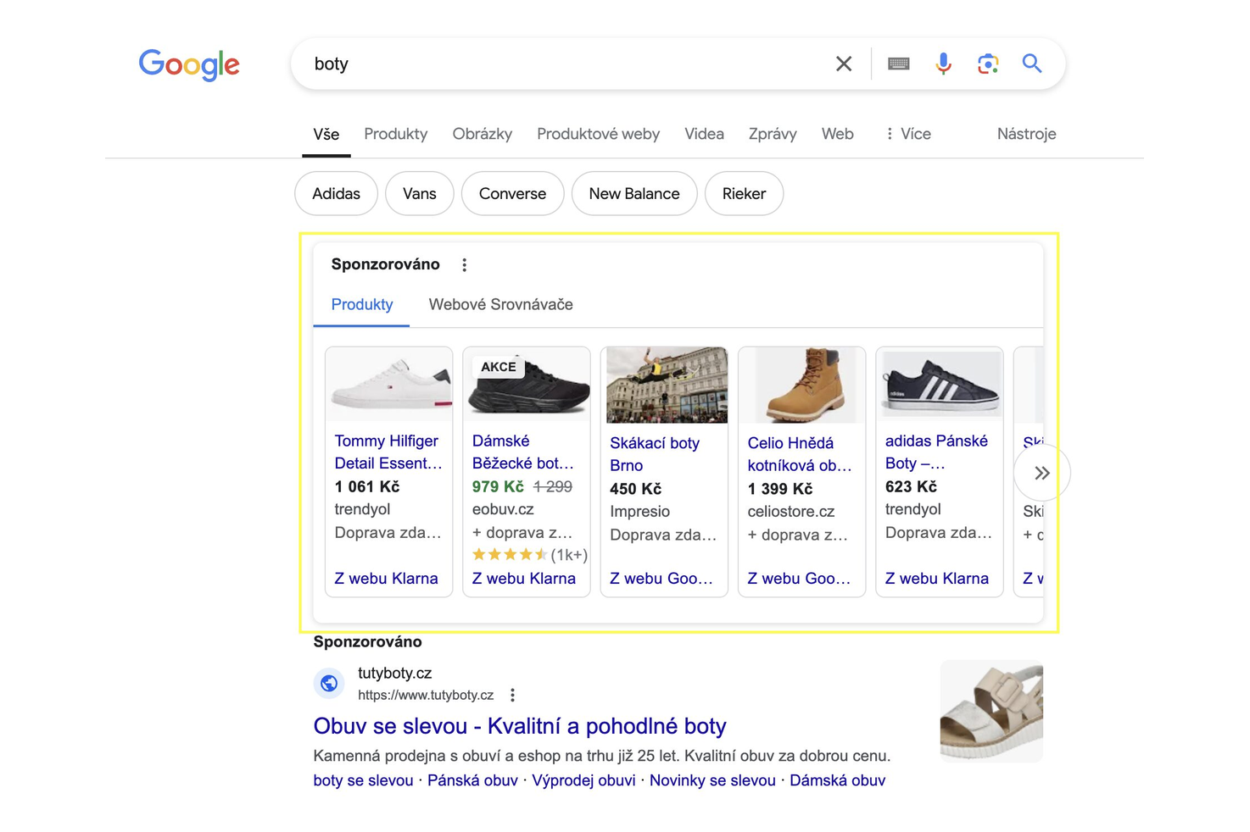Click the blue search magnifier icon
Viewport: 1250px width, 832px height.
[1032, 64]
